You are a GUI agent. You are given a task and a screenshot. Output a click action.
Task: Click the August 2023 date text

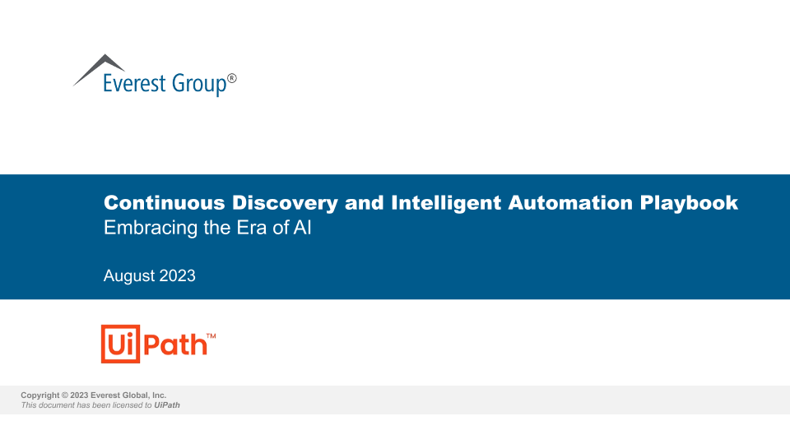tap(150, 275)
